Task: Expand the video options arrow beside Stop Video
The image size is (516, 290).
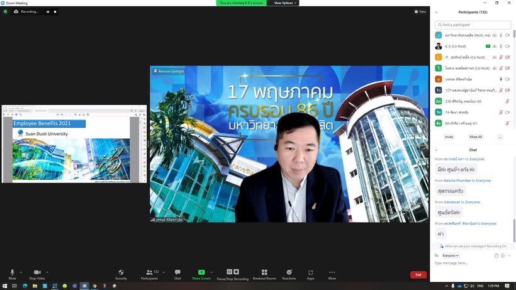Action: (47, 272)
